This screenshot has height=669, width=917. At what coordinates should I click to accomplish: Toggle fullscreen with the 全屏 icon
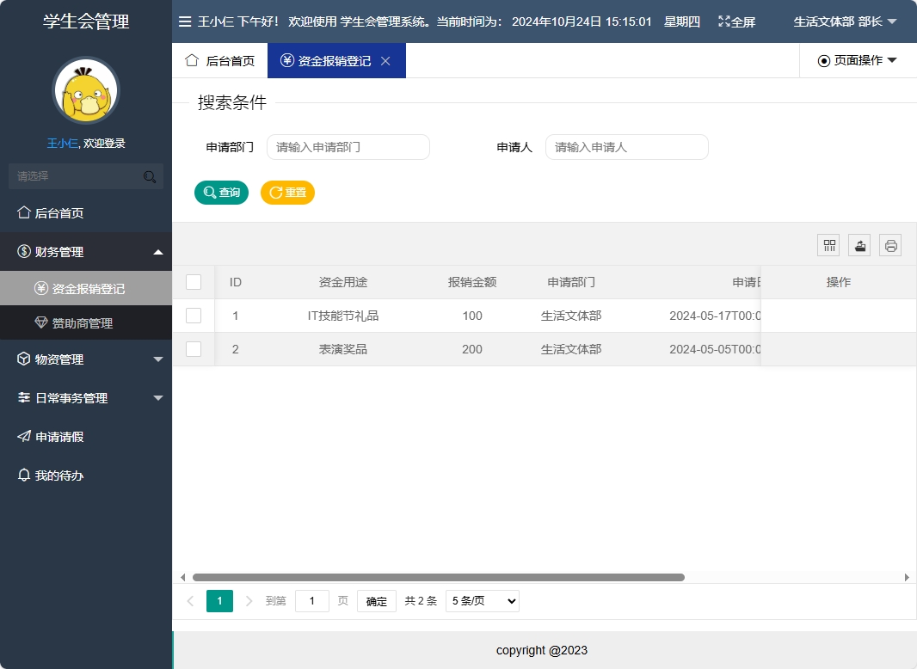(x=735, y=22)
